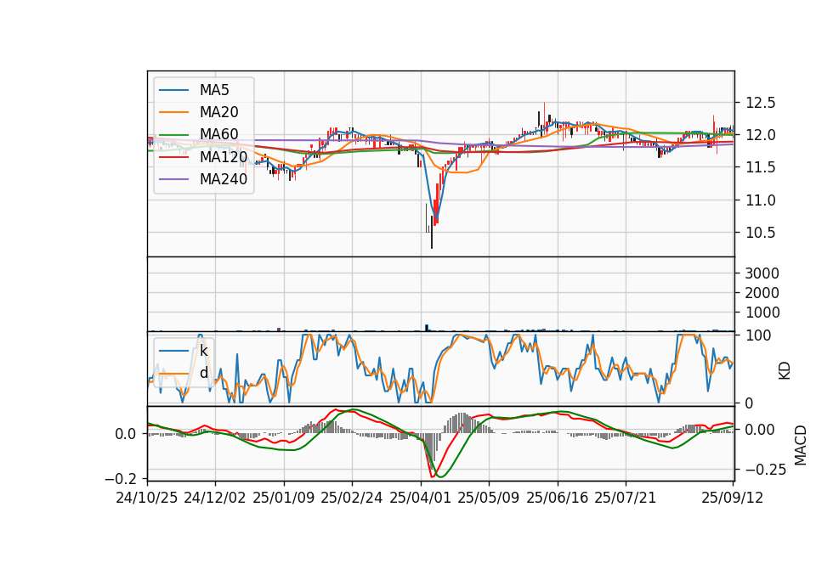Screen dimensions: 816x586
Task: Click the 25/04/01 date axis label
Action: point(421,498)
